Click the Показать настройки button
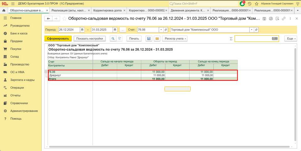 89,39
